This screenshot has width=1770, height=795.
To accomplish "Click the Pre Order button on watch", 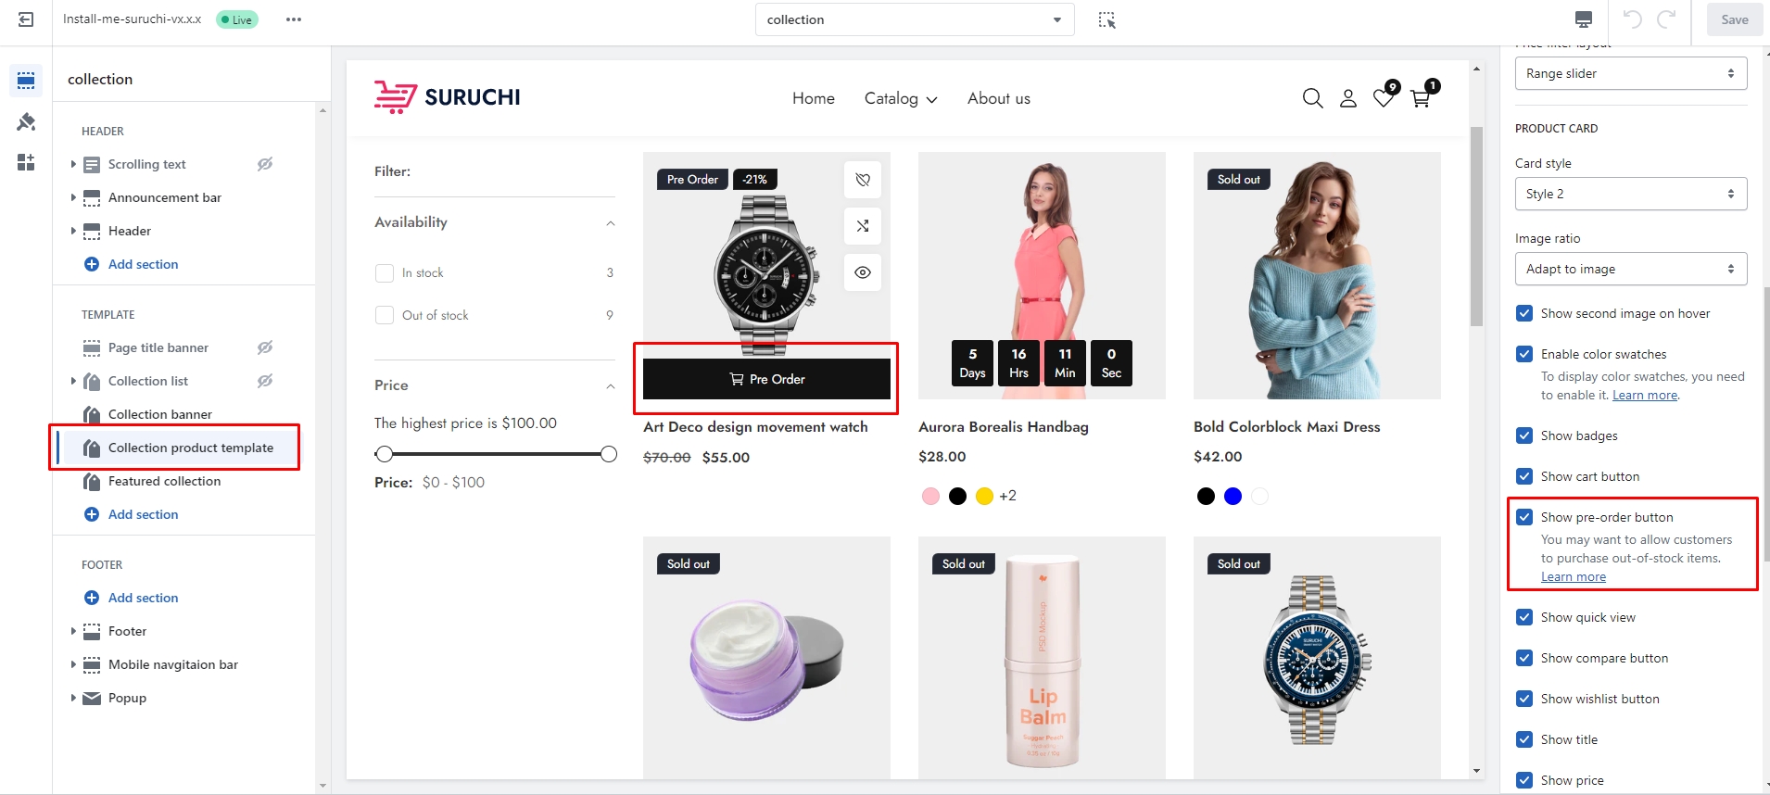I will [x=766, y=379].
